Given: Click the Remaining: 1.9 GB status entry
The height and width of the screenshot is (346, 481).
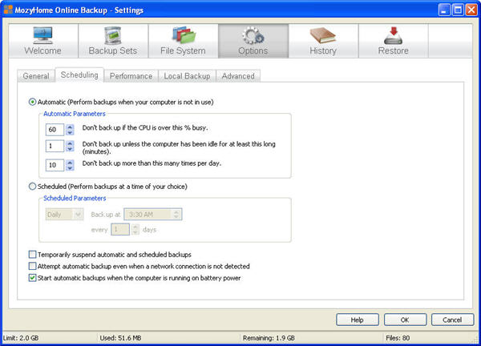Looking at the screenshot, I should pos(269,338).
